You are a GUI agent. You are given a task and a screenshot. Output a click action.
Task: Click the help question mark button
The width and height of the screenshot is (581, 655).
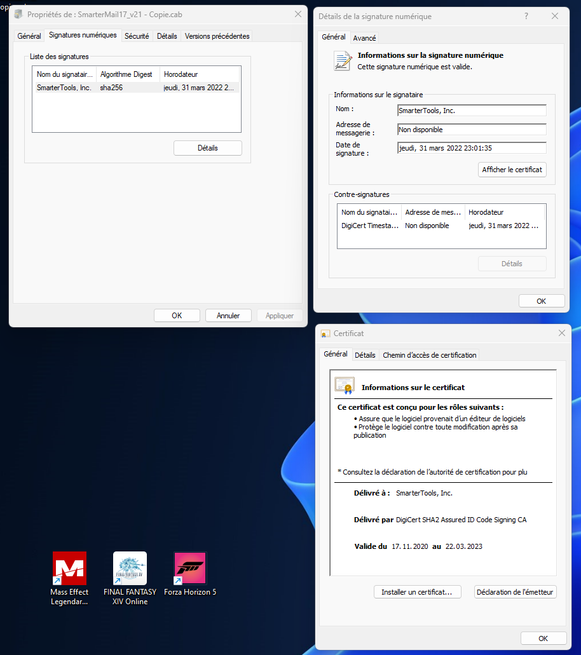526,17
